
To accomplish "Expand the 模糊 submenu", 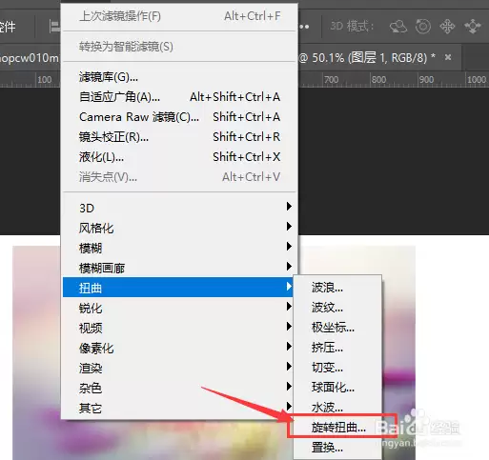I will pos(179,248).
